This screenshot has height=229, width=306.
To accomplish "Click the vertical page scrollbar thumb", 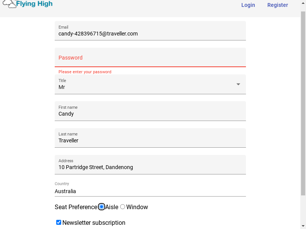I will click(x=303, y=103).
